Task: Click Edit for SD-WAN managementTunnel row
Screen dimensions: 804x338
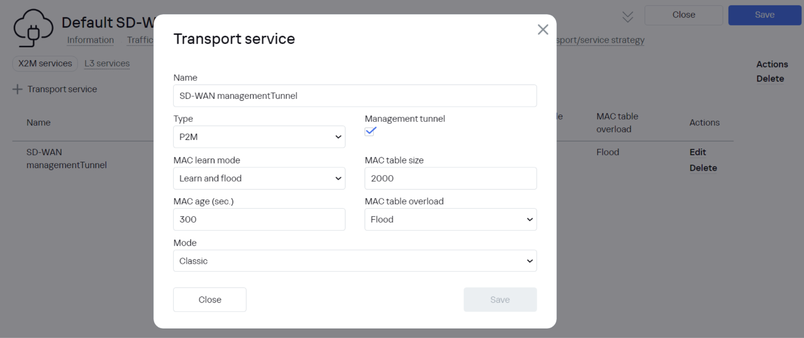Action: (x=698, y=152)
